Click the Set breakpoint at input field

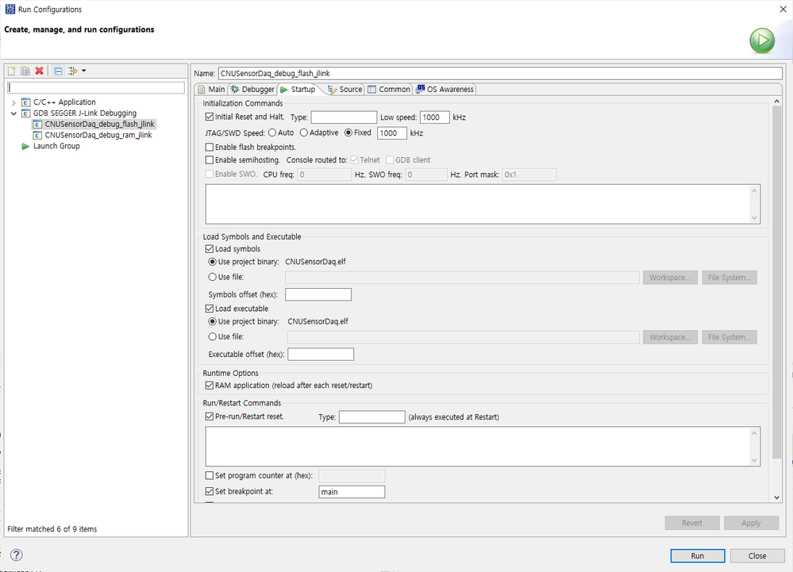(351, 492)
